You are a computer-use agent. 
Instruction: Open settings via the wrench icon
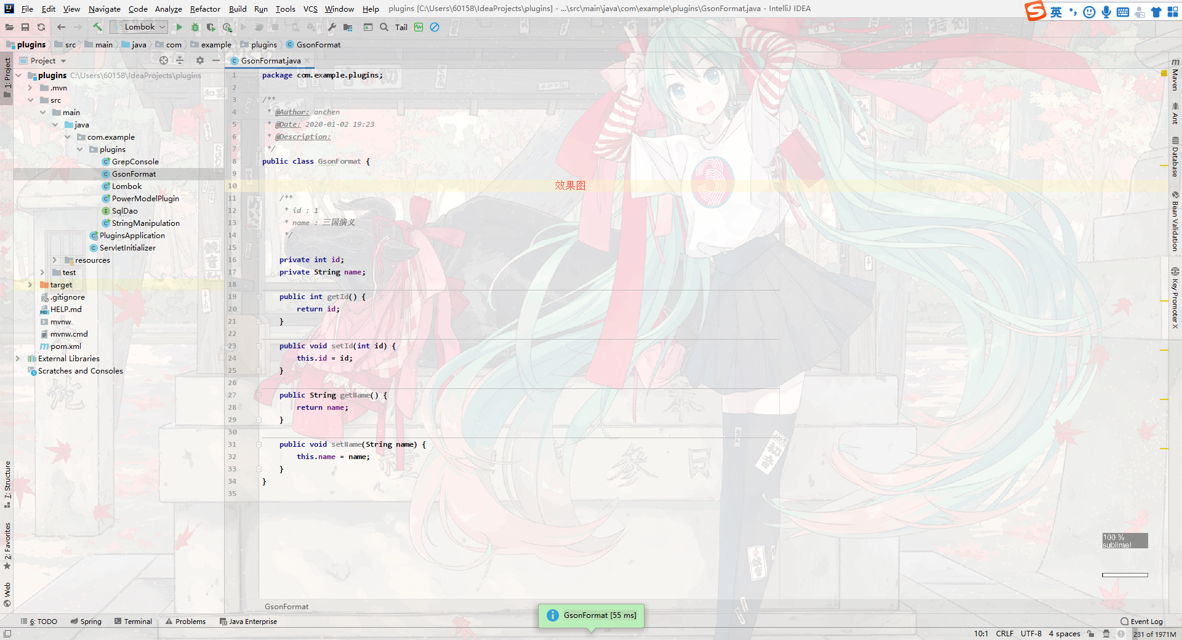(x=332, y=27)
